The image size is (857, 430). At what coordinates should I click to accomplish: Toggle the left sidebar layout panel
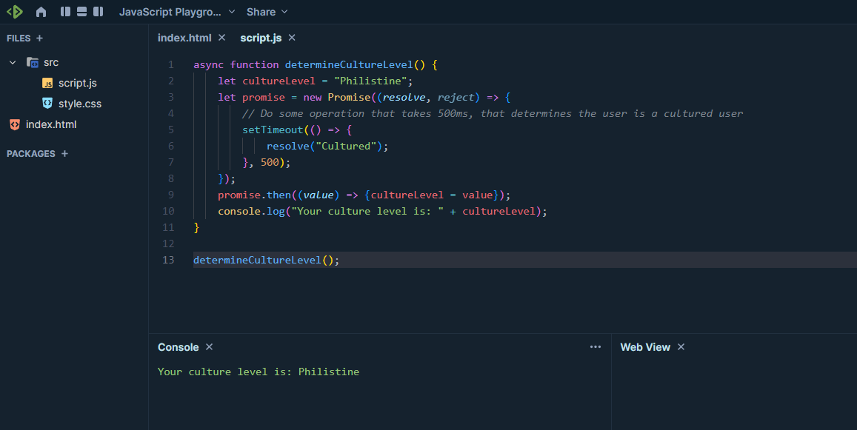(x=65, y=12)
